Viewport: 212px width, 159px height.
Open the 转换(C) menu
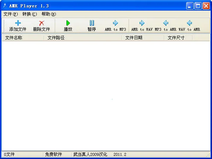click(x=29, y=14)
